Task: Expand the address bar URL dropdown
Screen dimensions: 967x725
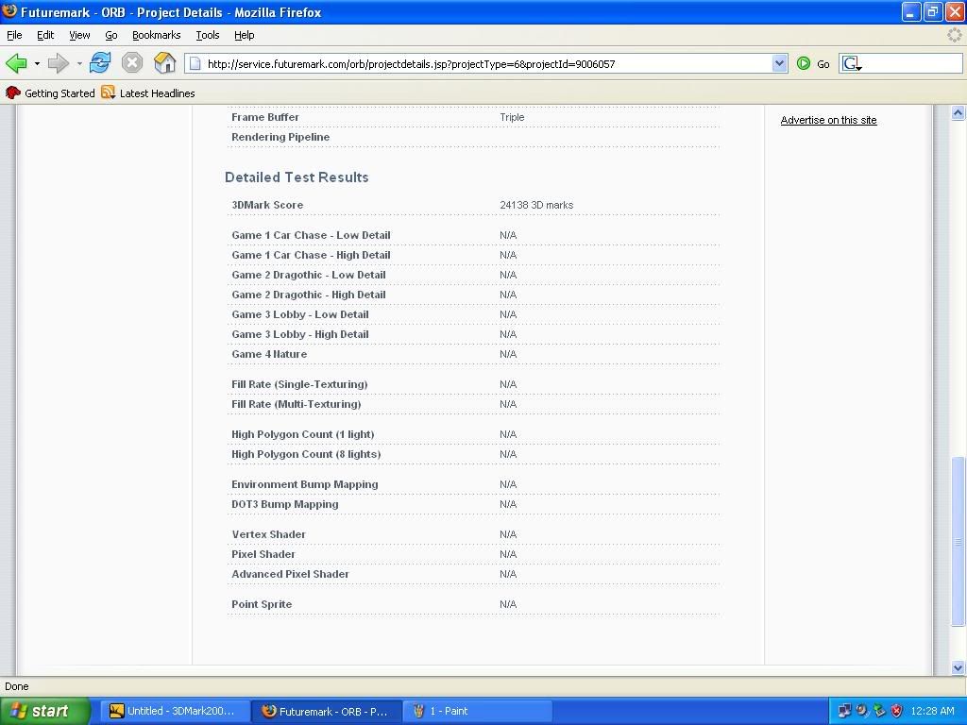Action: [779, 63]
